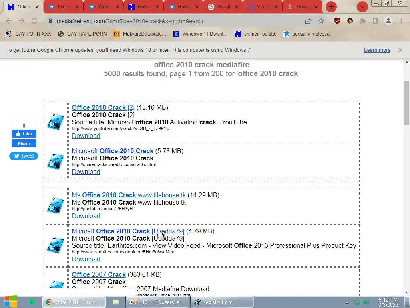Image resolution: width=410 pixels, height=308 pixels.
Task: Close the Gmail tab
Action: tap(237, 7)
